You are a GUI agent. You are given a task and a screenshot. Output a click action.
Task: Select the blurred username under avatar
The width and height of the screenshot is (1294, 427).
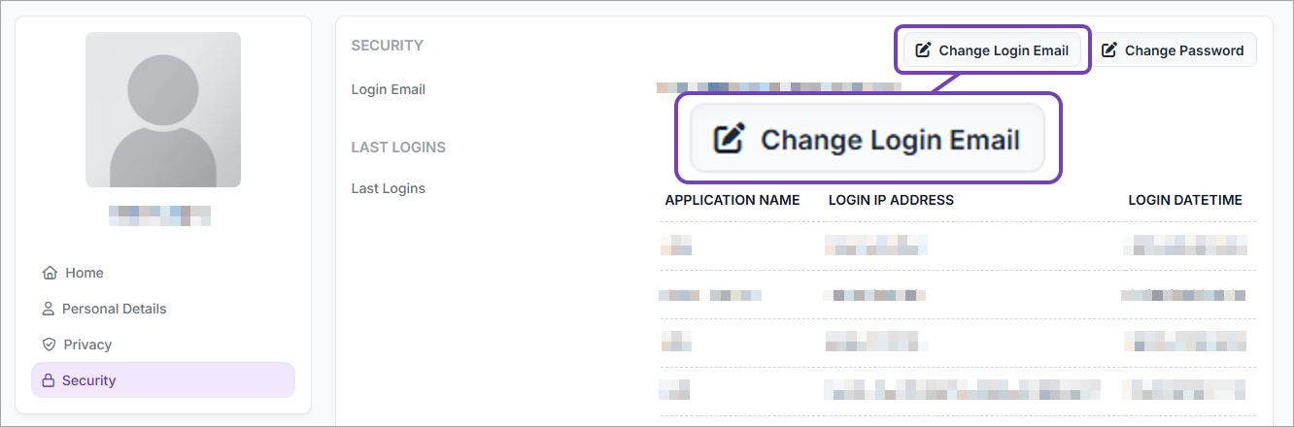click(159, 215)
